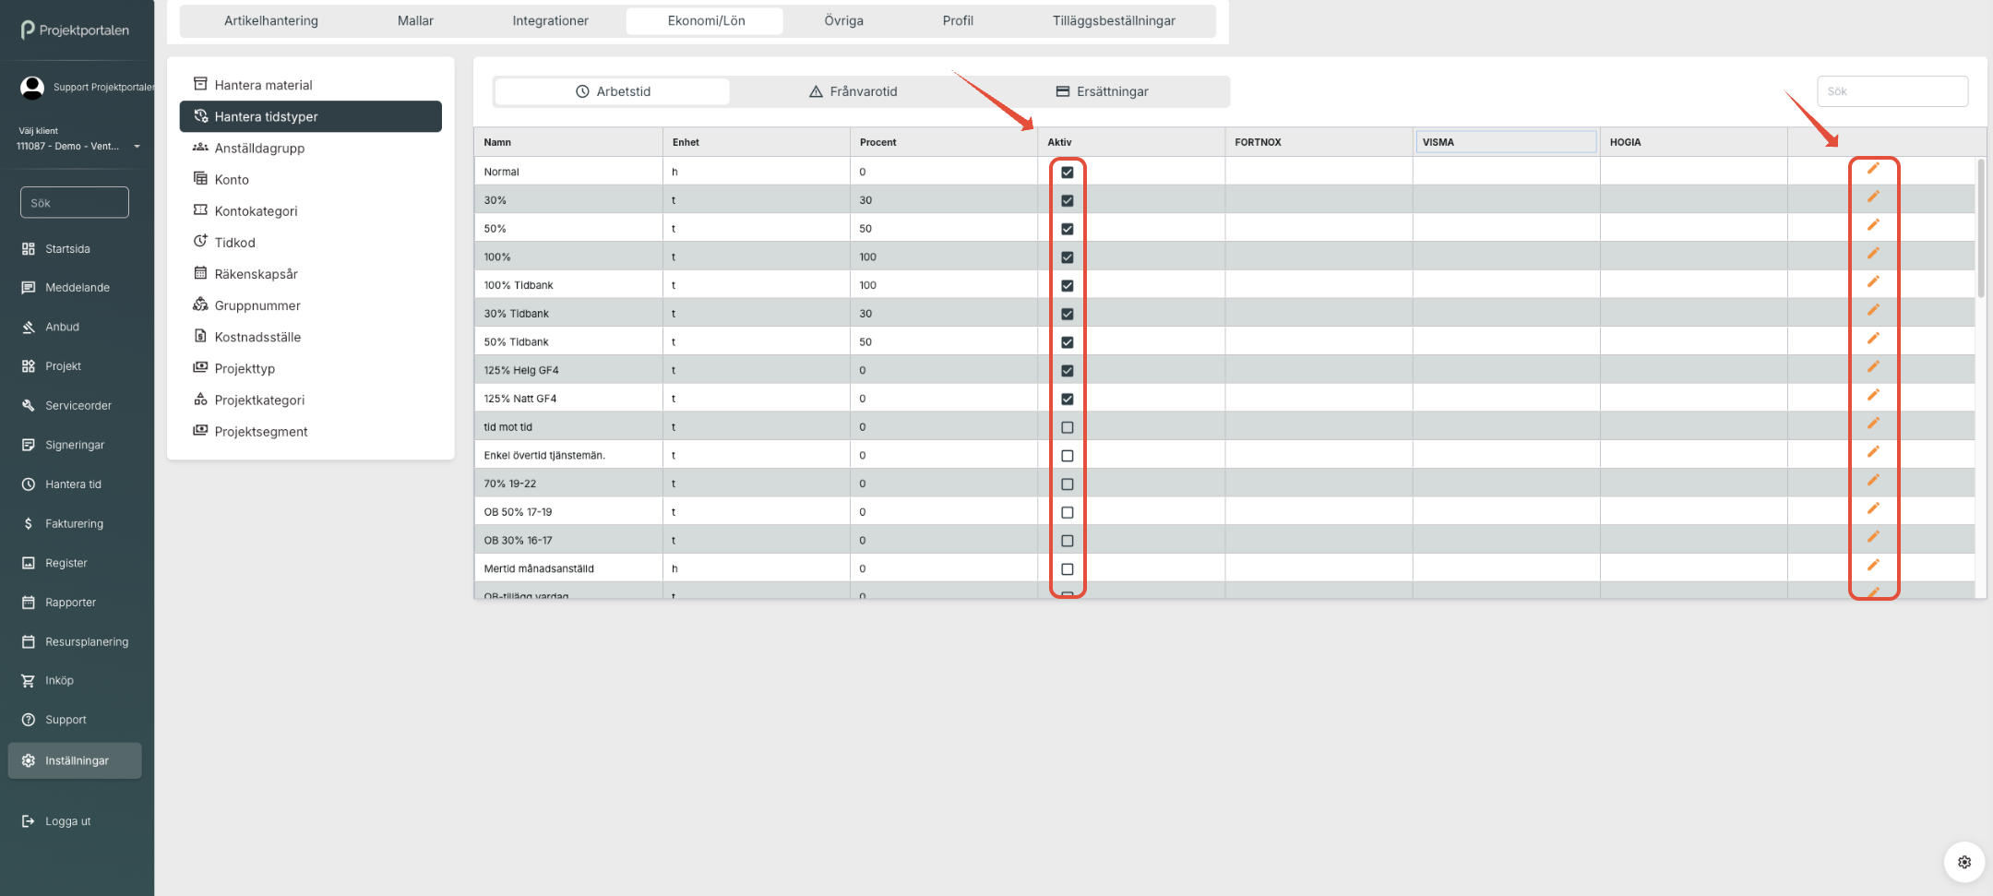This screenshot has height=896, width=1993.
Task: Switch to the Integrationer tab
Action: [x=551, y=20]
